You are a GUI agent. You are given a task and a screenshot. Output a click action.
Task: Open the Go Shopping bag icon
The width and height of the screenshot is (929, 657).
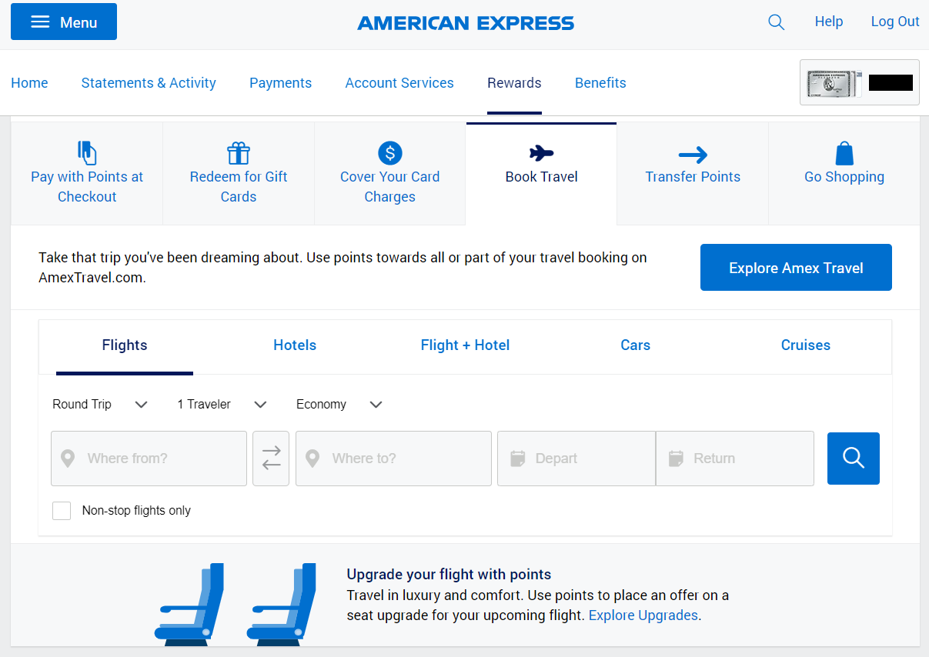844,153
